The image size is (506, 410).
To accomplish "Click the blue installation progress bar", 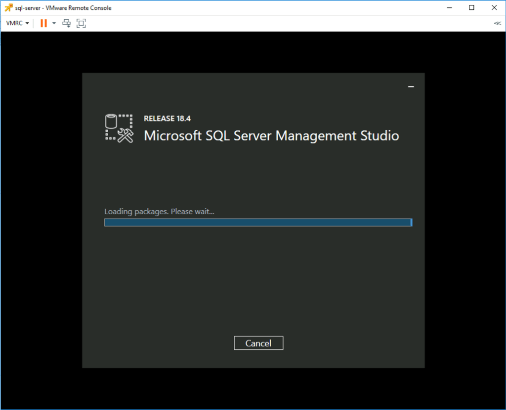I will click(257, 223).
